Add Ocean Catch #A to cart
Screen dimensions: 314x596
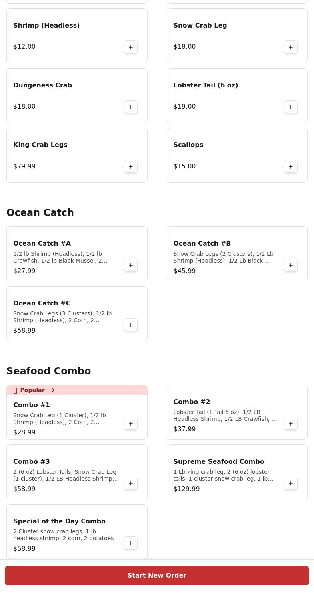click(x=131, y=265)
